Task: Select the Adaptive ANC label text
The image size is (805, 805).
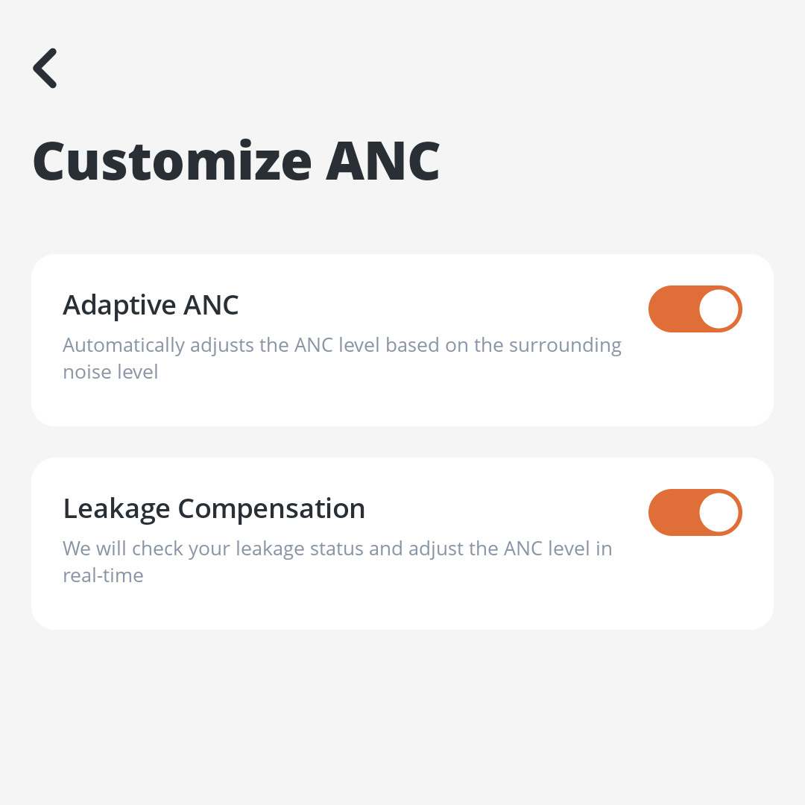Action: (151, 305)
